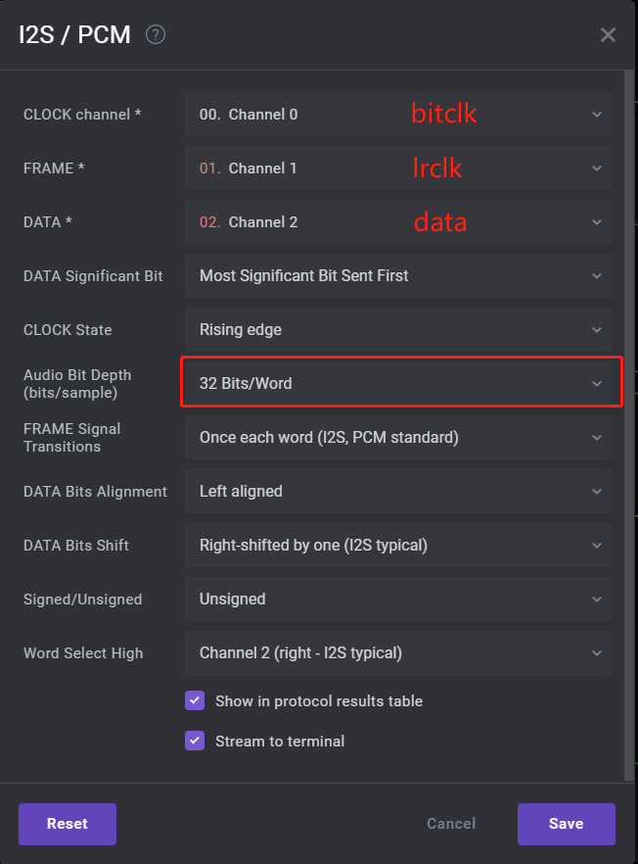Click the help question mark icon
The width and height of the screenshot is (638, 864).
pyautogui.click(x=156, y=34)
